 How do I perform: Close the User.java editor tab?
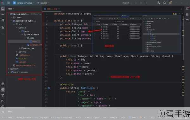(x=59, y=9)
